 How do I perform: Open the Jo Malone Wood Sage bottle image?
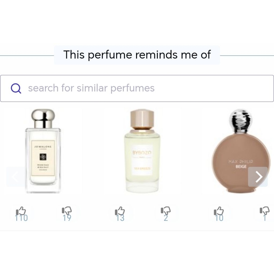pyautogui.click(x=43, y=151)
